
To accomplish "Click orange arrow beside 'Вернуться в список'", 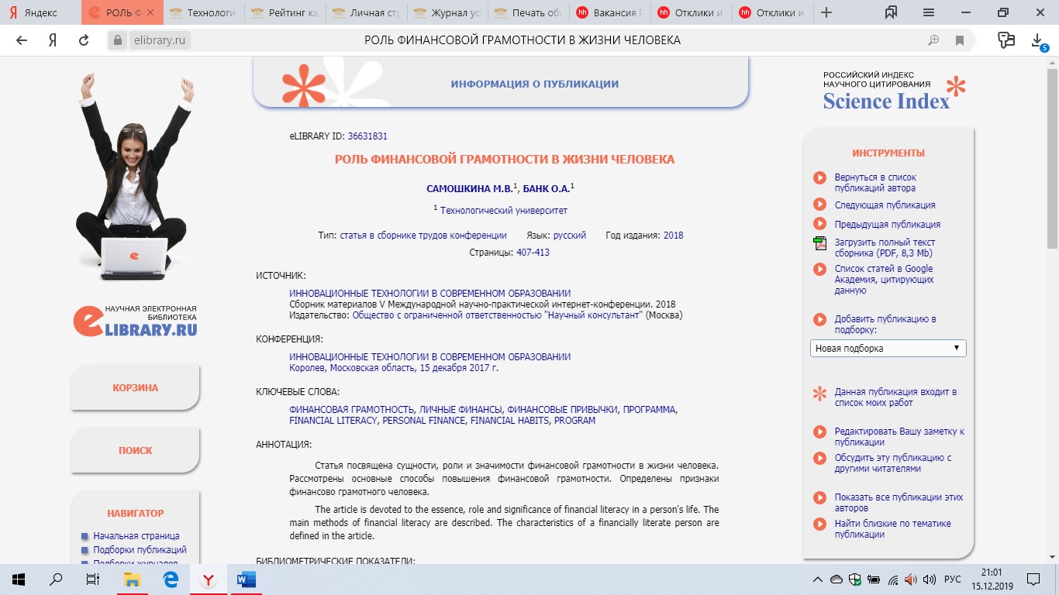I will [819, 178].
